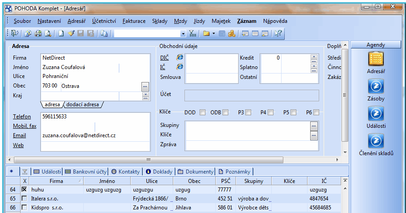This screenshot has height=213, width=406.
Task: Open the Adresář agenda icon in sidebar
Action: tap(376, 59)
